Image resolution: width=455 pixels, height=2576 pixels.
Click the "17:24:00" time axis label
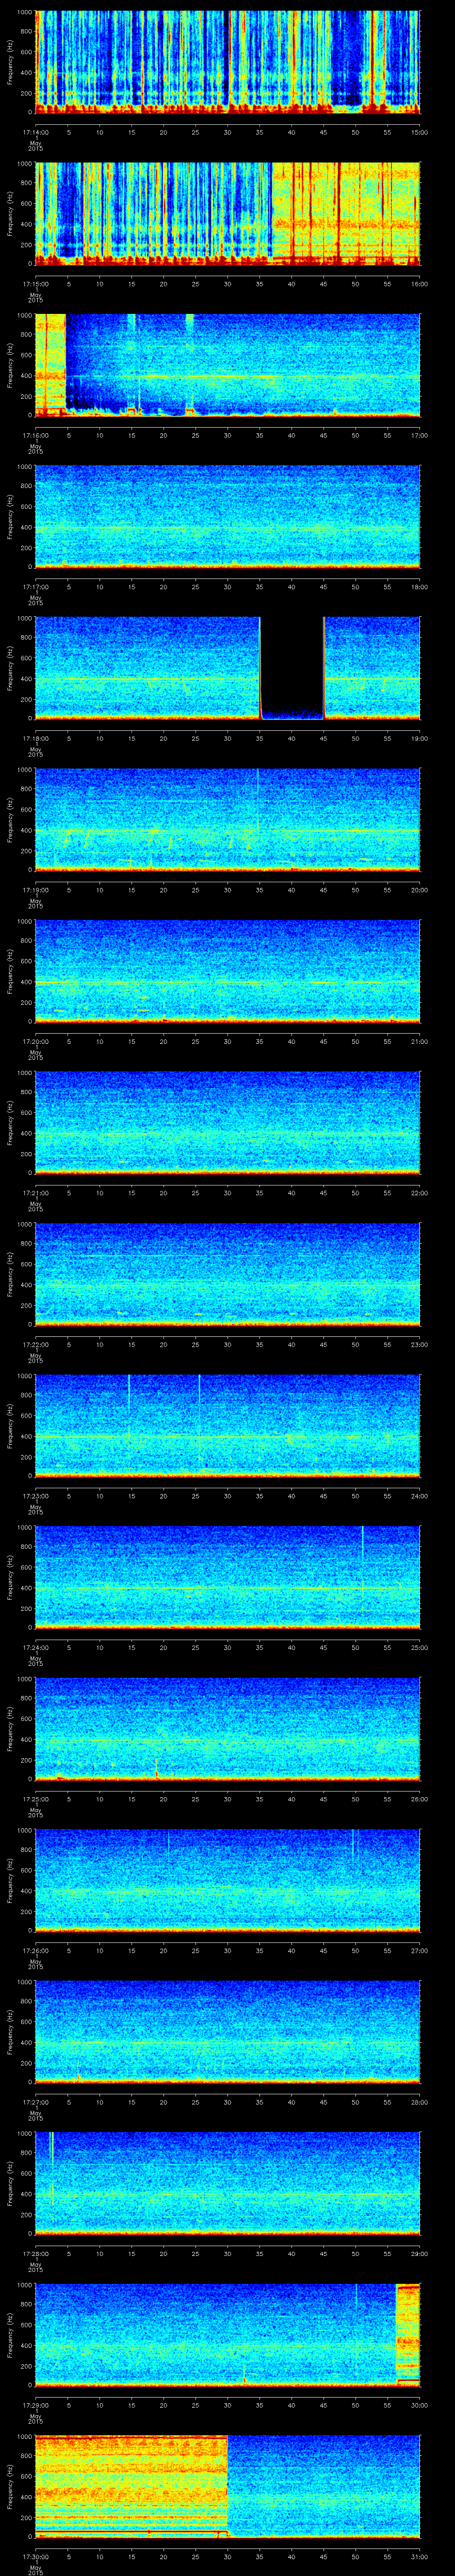click(x=36, y=1647)
